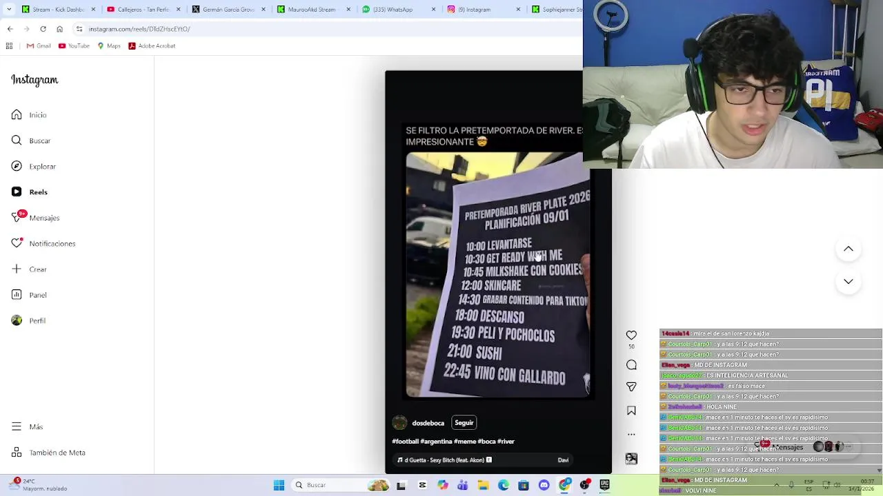883x496 pixels.
Task: Go to previous reel up arrow
Action: (x=849, y=249)
